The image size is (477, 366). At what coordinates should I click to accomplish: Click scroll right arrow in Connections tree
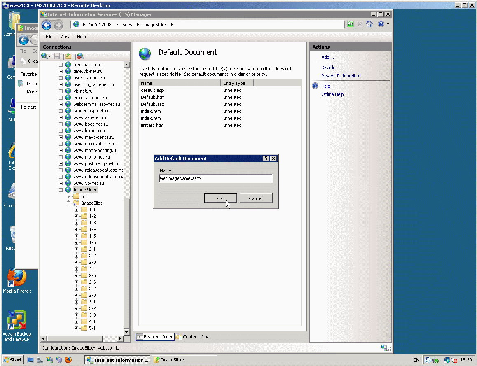coord(120,339)
